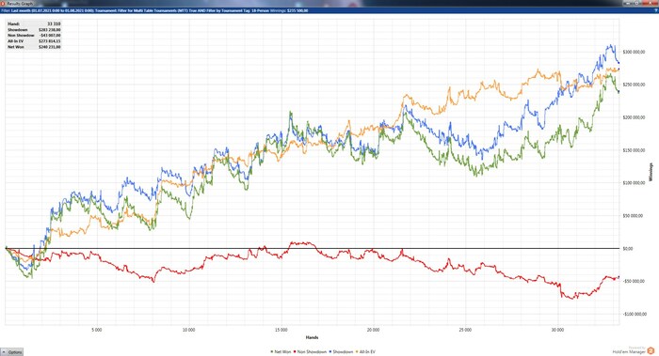659x356 pixels.
Task: Click the Hands x-axis title
Action: (312, 337)
